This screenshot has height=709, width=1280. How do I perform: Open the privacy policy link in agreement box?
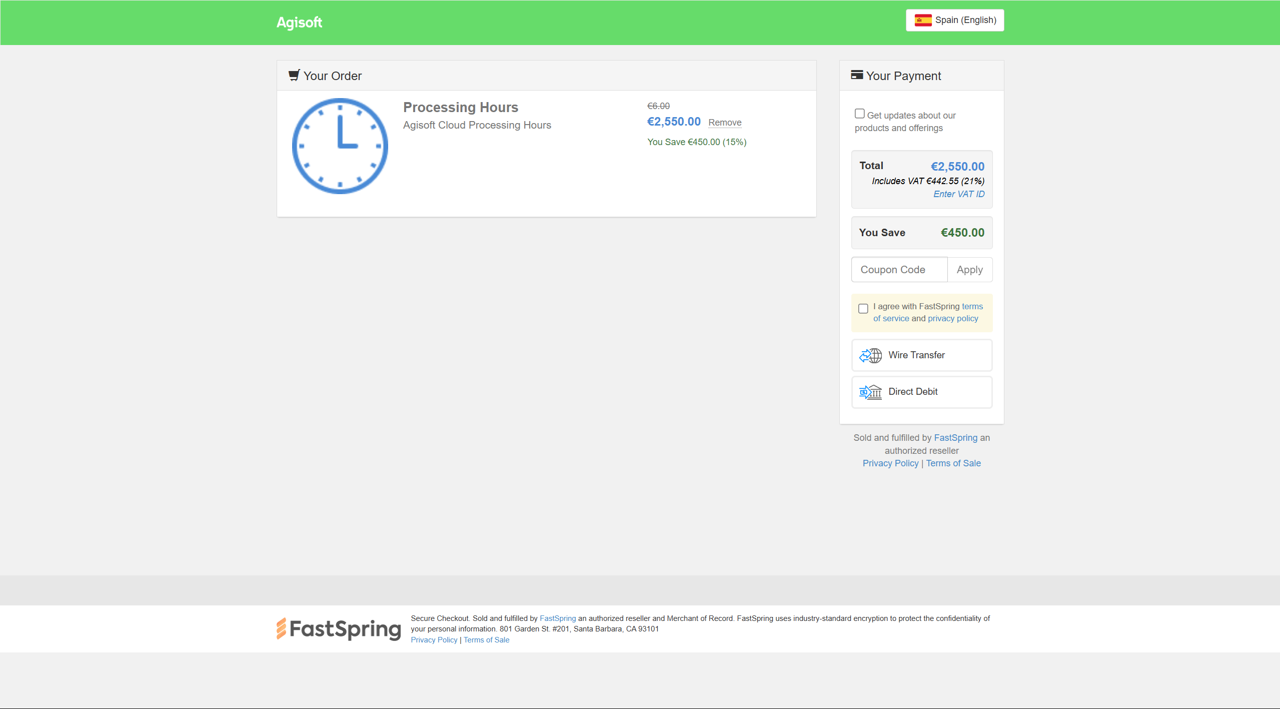tap(952, 319)
